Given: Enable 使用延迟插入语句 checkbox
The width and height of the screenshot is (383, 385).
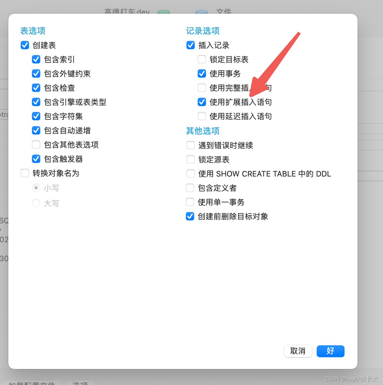Looking at the screenshot, I should (202, 116).
